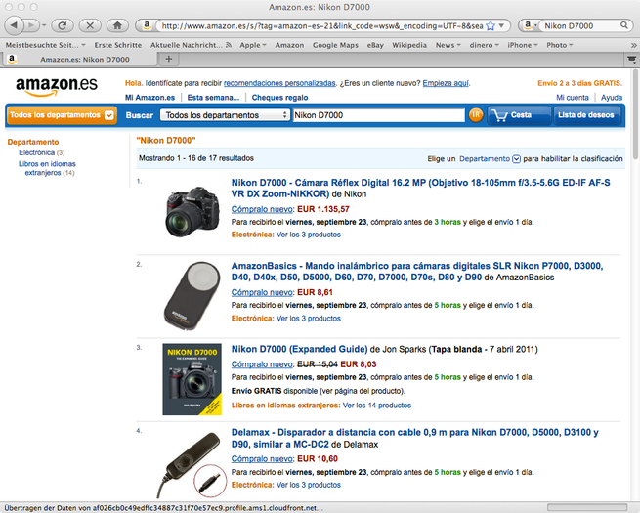Screen dimensions: 640x513
Task: Reload the page with the refresh icon
Action: point(62,25)
